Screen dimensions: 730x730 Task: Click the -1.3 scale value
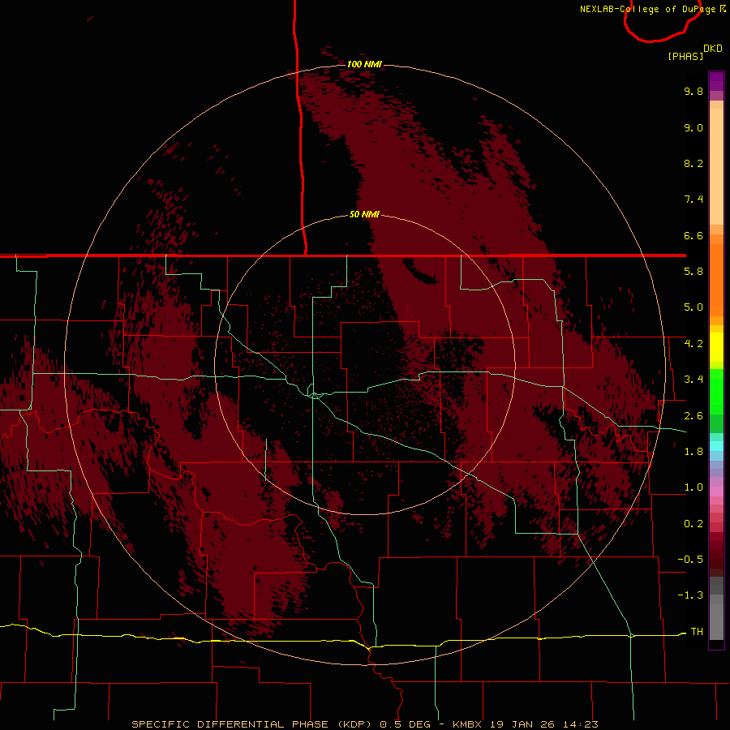pos(690,595)
